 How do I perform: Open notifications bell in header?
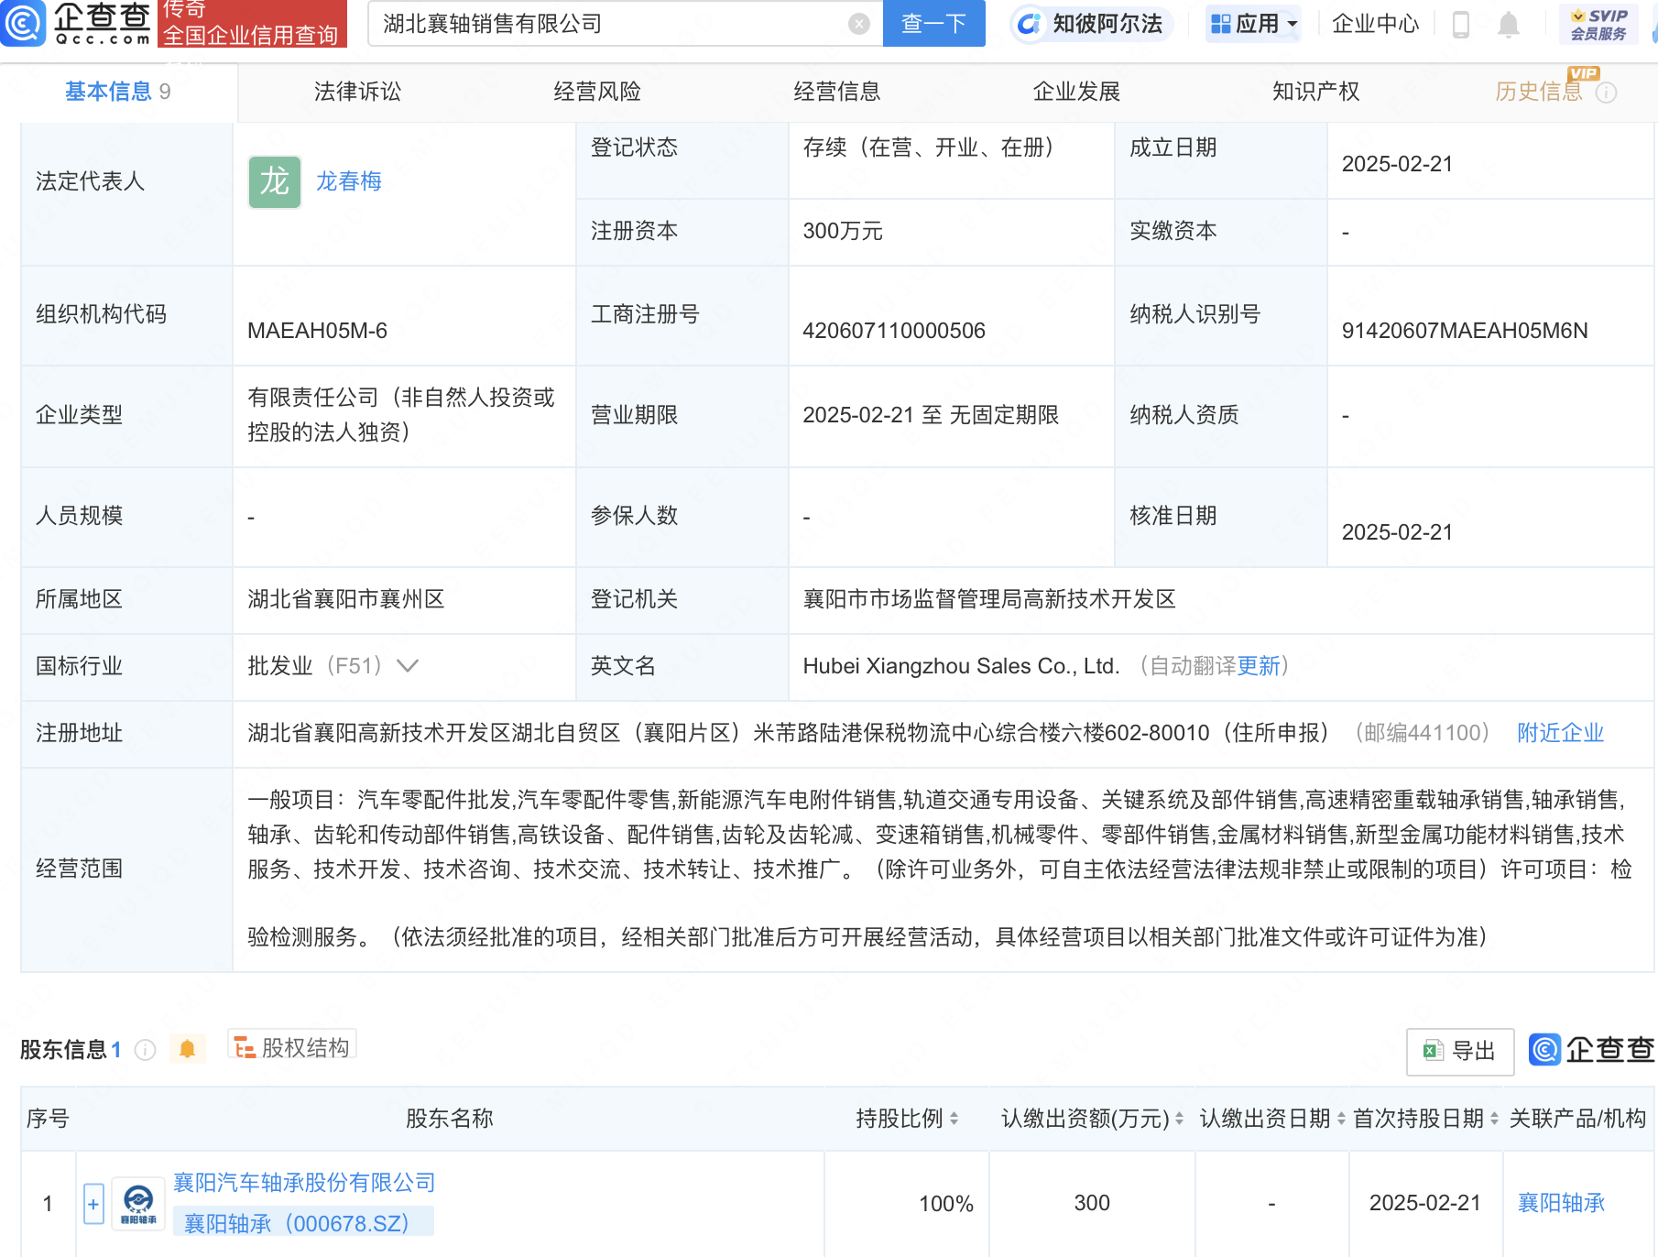click(1508, 24)
